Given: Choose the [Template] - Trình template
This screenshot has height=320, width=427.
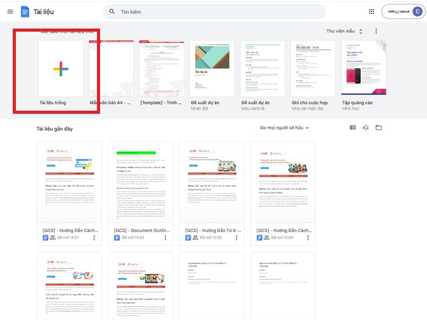Looking at the screenshot, I should pos(162,69).
